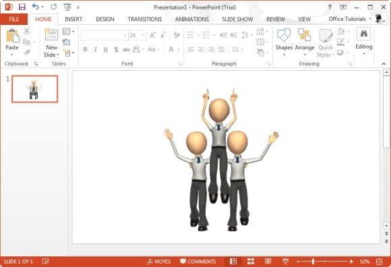391x267 pixels.
Task: Select the Format Painter brush
Action: click(x=27, y=53)
